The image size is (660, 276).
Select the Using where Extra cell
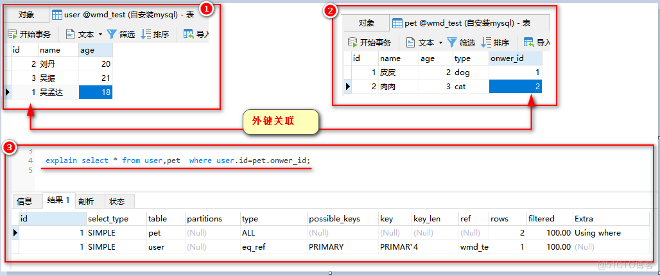(611, 232)
